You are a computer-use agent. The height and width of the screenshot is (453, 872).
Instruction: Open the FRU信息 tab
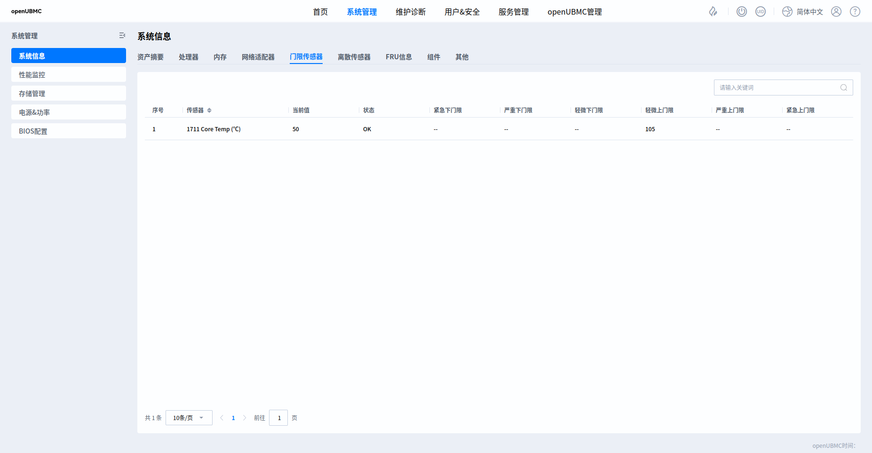tap(398, 57)
